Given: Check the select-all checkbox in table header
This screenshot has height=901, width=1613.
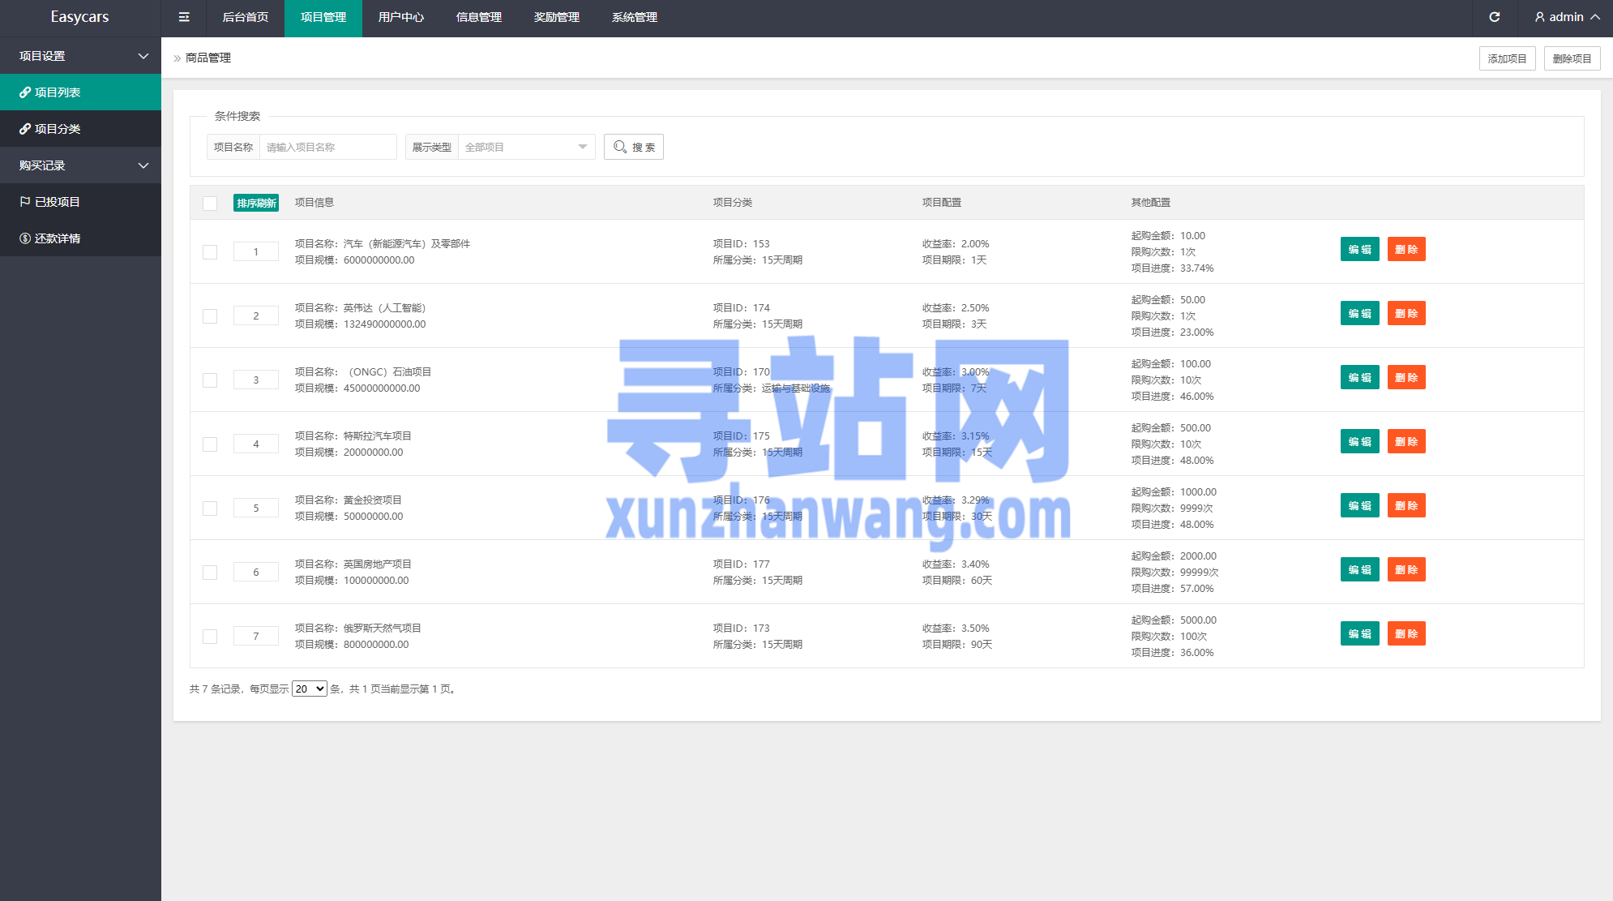Looking at the screenshot, I should (210, 203).
